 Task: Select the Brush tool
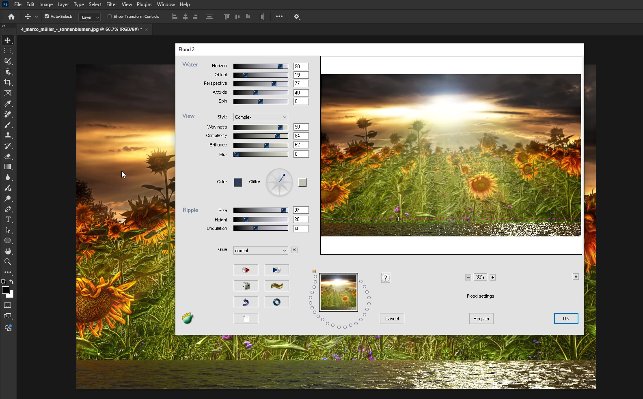click(8, 125)
